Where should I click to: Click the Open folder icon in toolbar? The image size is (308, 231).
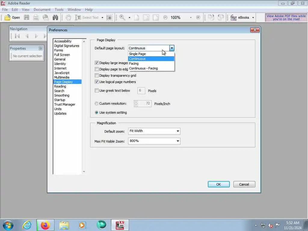(x=8, y=17)
